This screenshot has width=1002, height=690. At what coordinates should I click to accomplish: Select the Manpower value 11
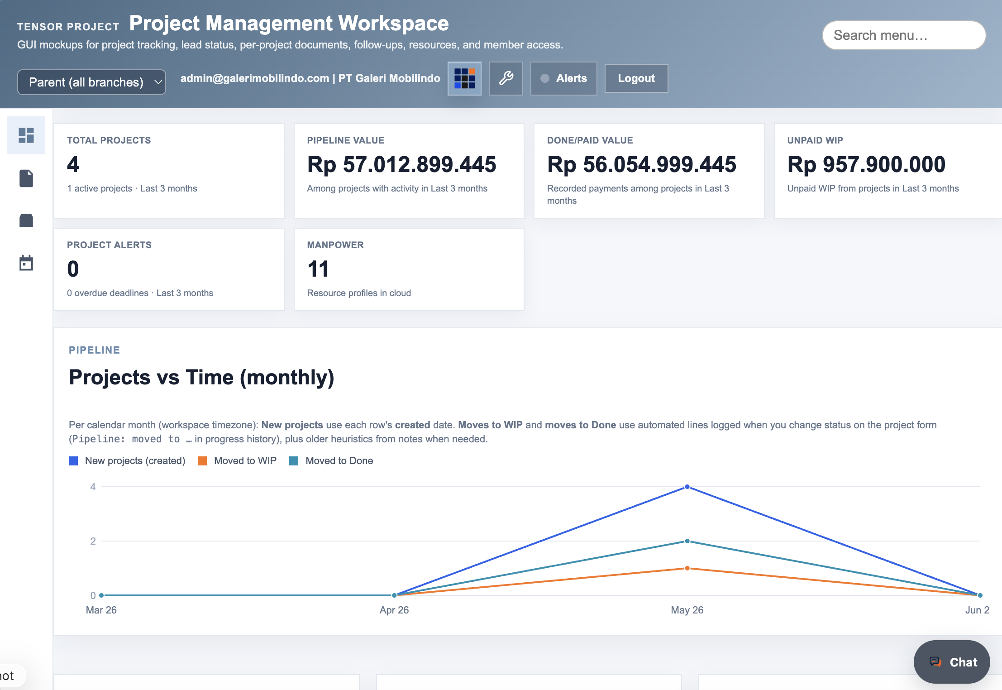[318, 269]
